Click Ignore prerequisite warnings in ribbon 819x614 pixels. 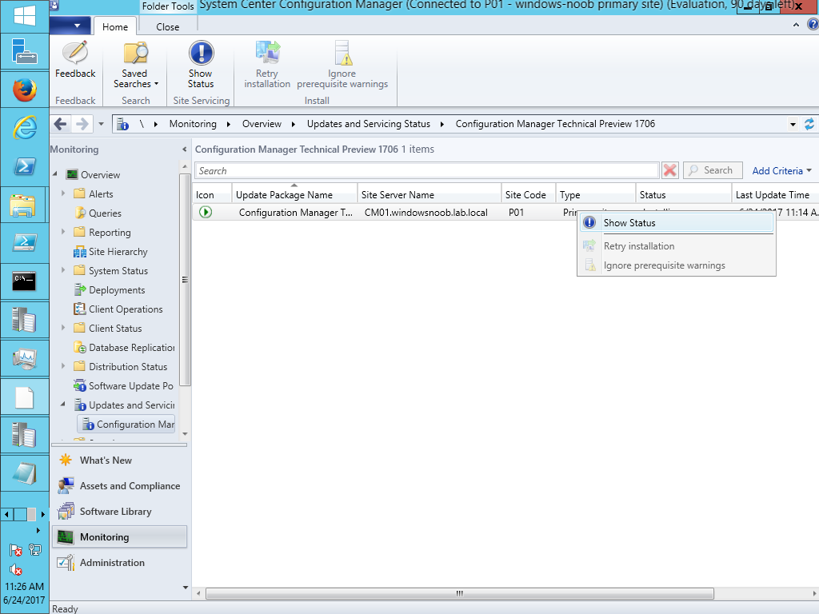coord(342,65)
